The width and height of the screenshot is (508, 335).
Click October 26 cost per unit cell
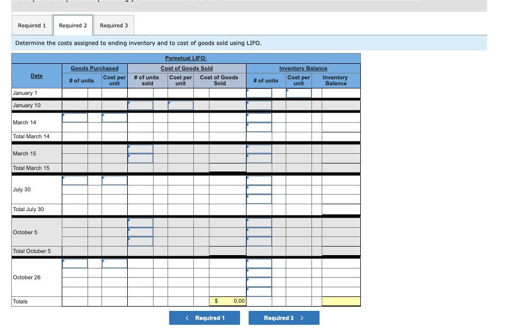[x=113, y=264]
